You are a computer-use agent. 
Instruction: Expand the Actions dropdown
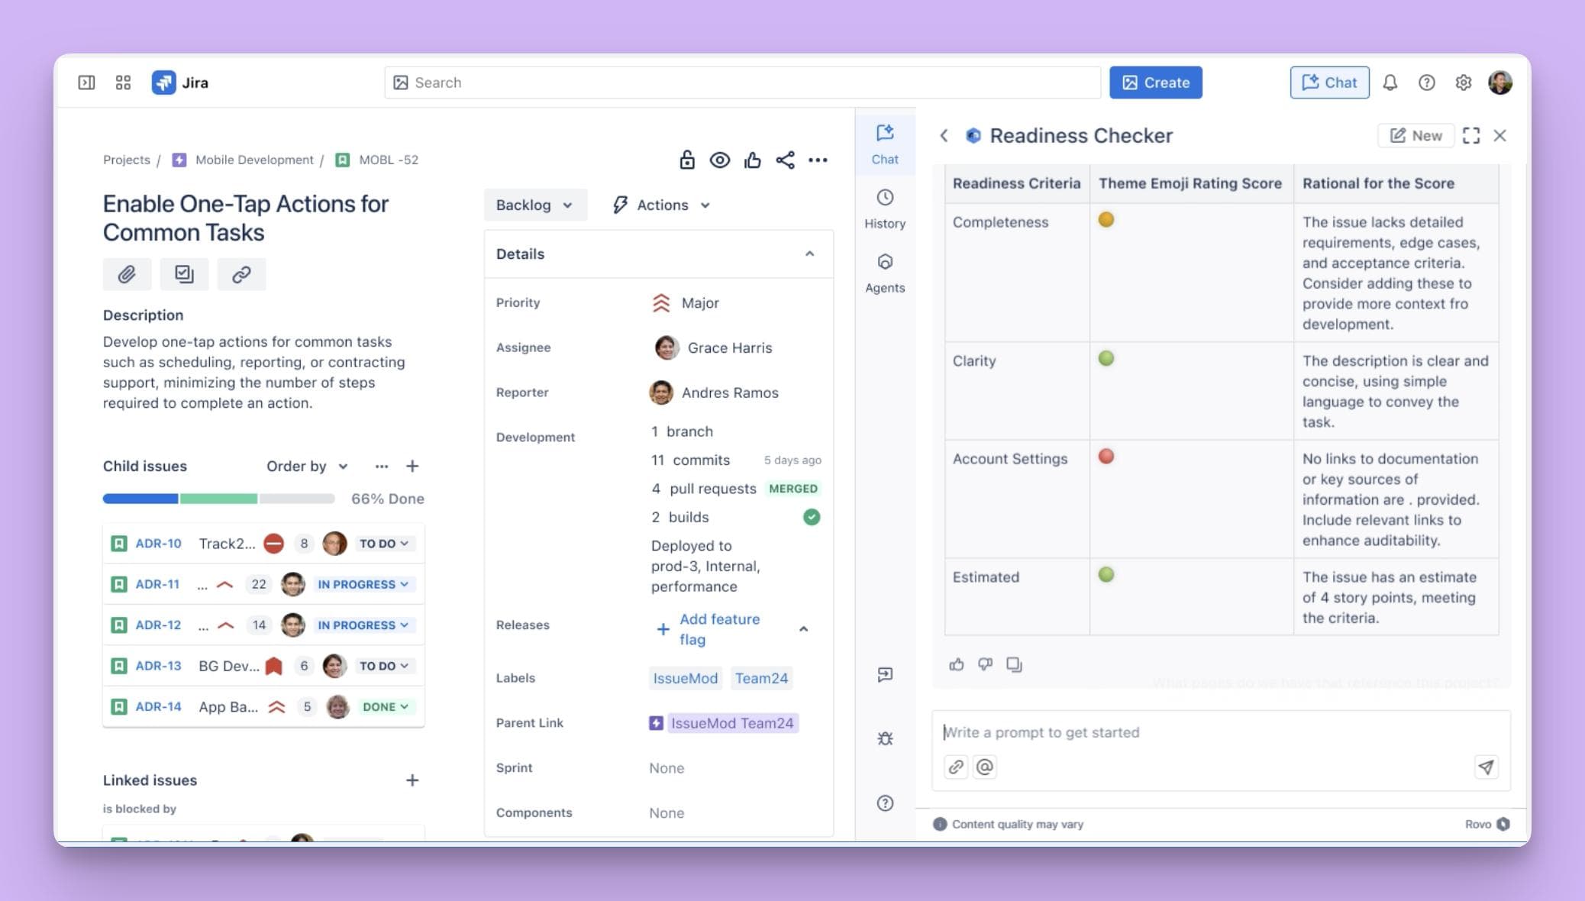click(x=660, y=205)
